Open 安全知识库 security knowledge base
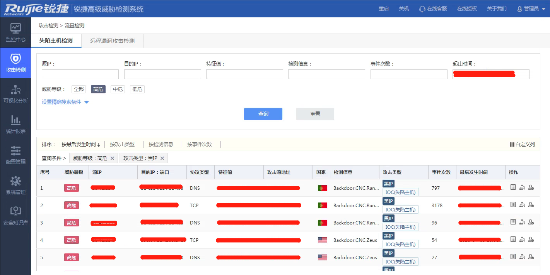This screenshot has width=550, height=275. click(15, 211)
